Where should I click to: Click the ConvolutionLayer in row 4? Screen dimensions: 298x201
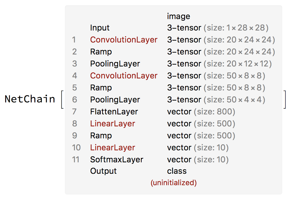[x=124, y=76]
